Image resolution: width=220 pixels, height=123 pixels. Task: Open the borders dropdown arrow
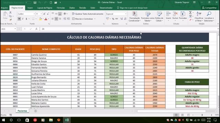36,19
